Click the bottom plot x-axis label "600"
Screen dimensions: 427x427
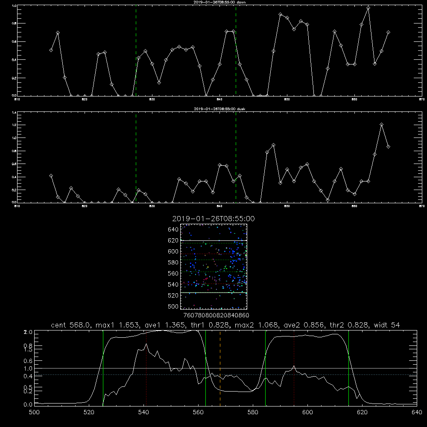[308, 412]
